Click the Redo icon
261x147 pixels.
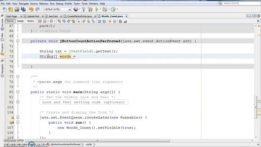[x=38, y=9]
